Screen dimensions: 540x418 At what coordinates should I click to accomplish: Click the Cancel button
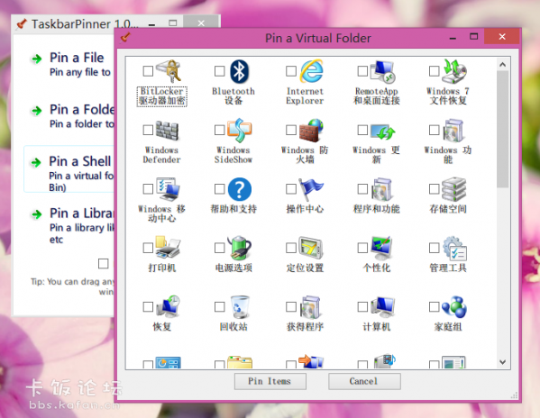click(364, 381)
